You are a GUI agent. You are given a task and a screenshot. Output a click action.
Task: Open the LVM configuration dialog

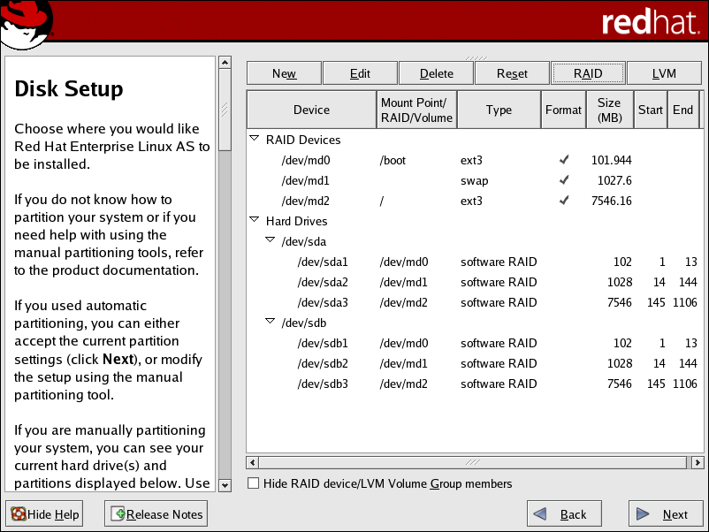tap(664, 72)
